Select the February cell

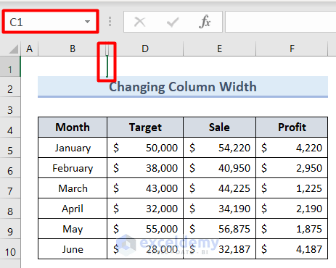tap(73, 168)
